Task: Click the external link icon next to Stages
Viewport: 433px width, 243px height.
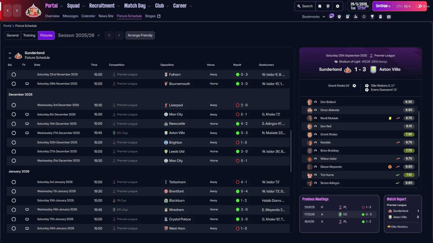Action: [x=159, y=16]
